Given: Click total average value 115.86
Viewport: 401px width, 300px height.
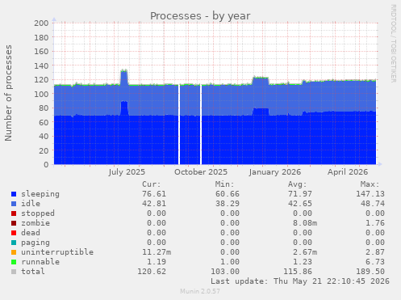Looking at the screenshot, I should (298, 272).
